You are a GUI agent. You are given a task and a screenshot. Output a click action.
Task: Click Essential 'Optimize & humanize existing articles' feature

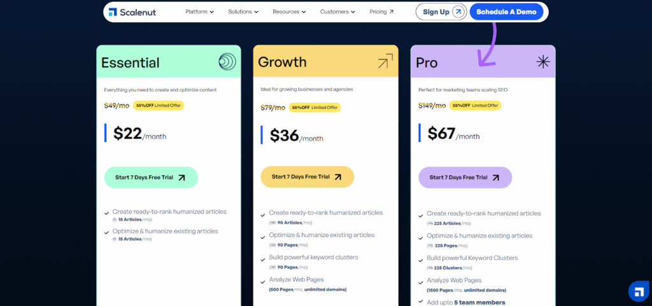point(165,231)
